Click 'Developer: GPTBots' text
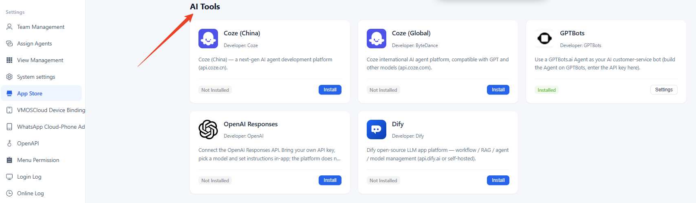The image size is (696, 203). (x=581, y=45)
